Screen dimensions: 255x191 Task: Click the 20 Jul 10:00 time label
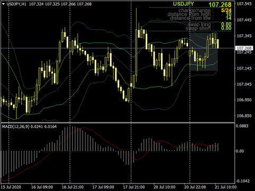(x=164, y=187)
